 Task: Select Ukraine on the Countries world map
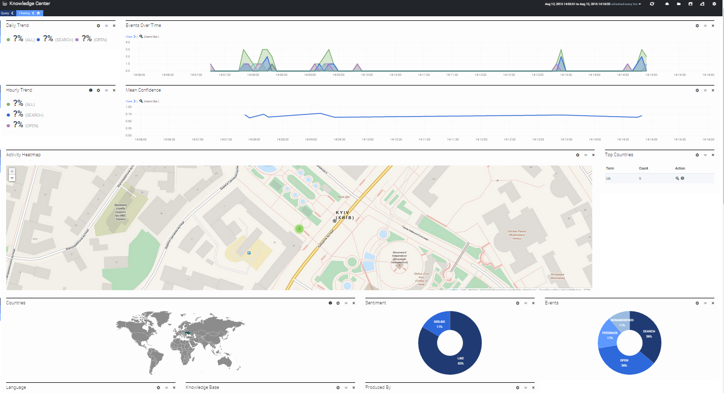point(189,332)
